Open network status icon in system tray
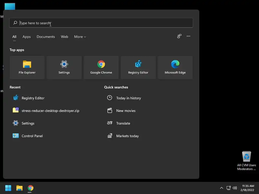Screen dimensions: 259x194 pyautogui.click(x=228, y=188)
